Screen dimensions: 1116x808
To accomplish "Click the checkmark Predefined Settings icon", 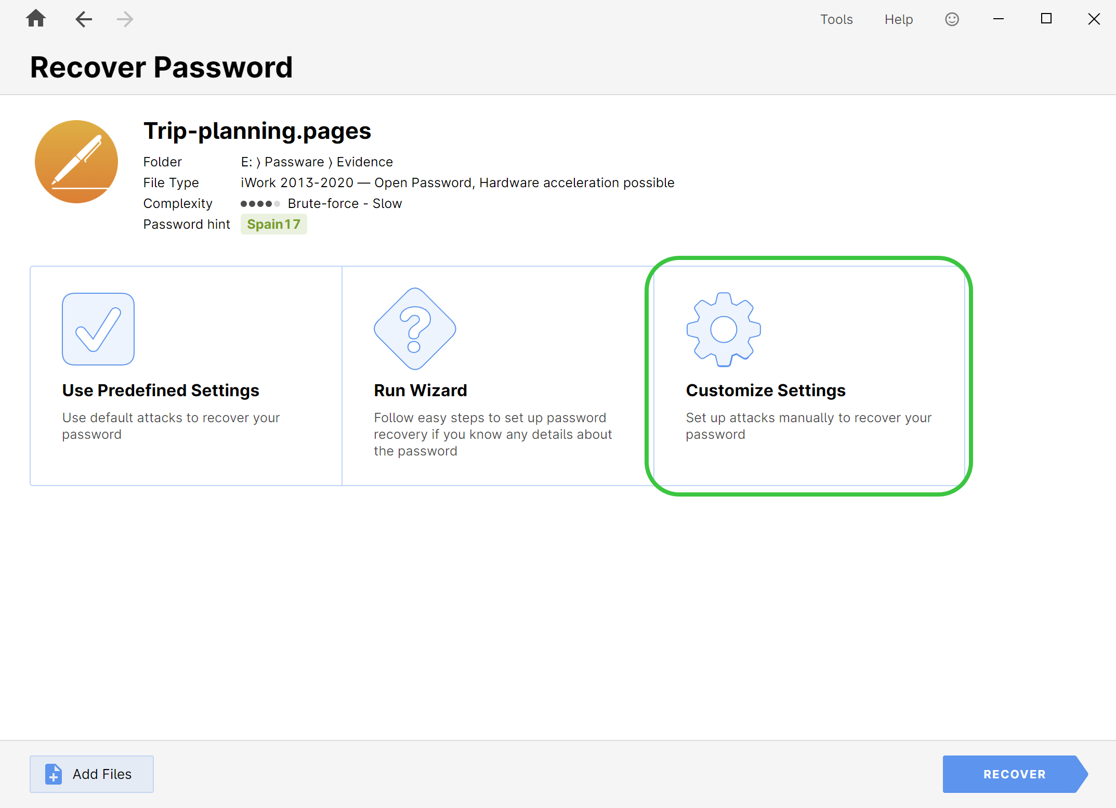I will point(98,329).
